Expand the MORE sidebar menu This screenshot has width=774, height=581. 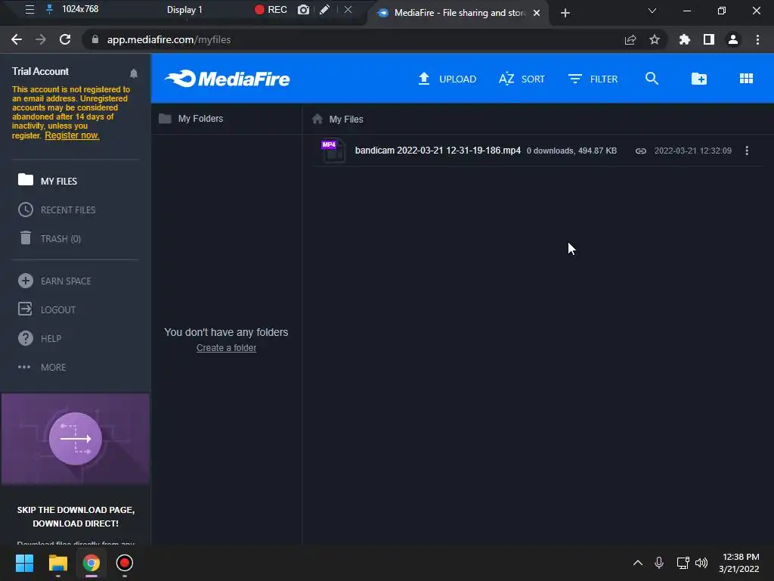[x=42, y=367]
